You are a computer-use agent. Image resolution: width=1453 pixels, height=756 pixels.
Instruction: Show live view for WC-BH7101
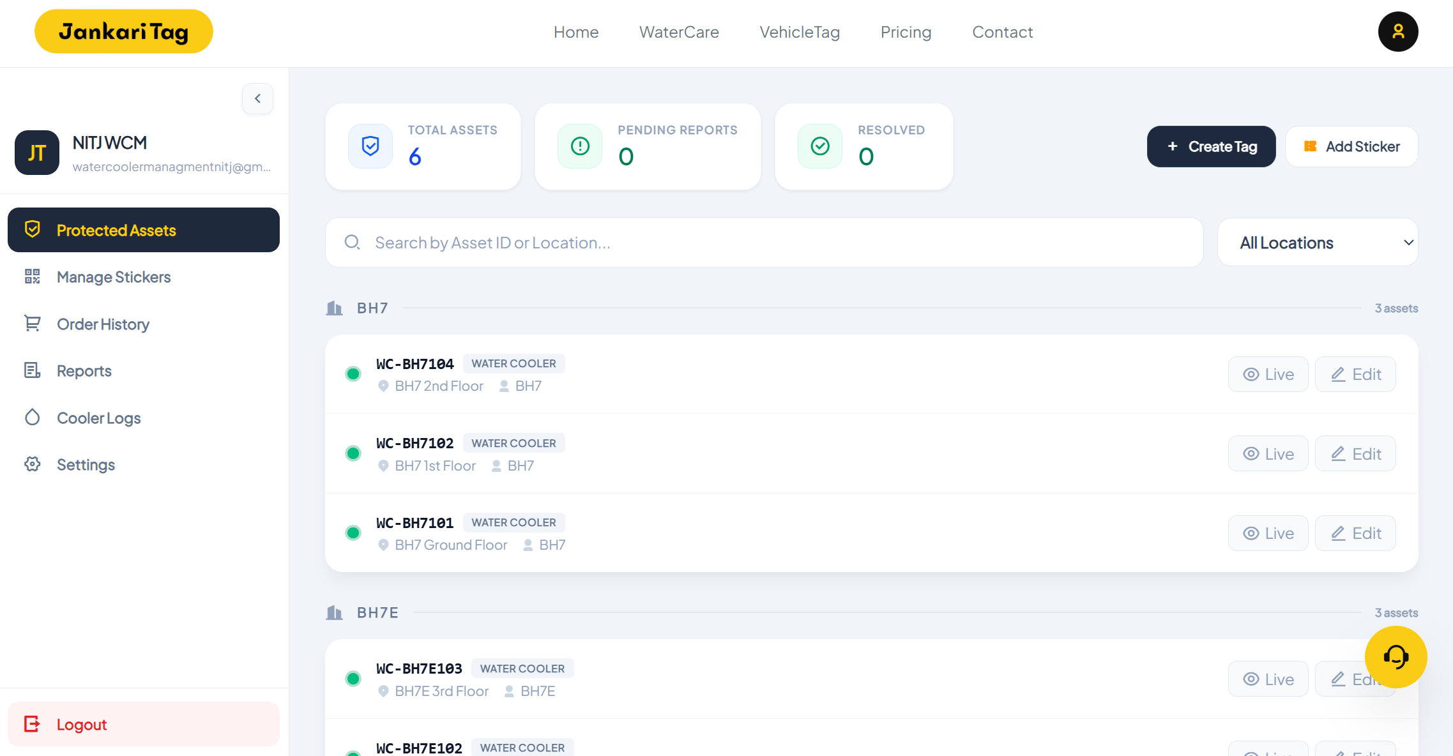(x=1268, y=533)
